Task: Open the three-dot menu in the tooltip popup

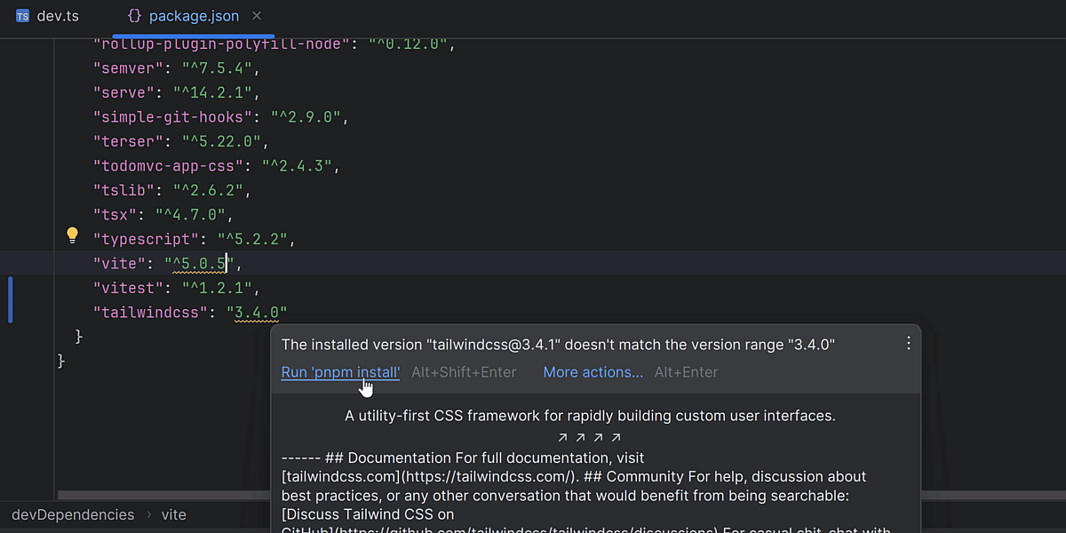Action: (x=908, y=344)
